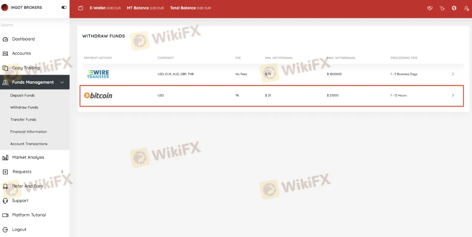Click the Ingot Brokers logo icon

tap(4, 7)
